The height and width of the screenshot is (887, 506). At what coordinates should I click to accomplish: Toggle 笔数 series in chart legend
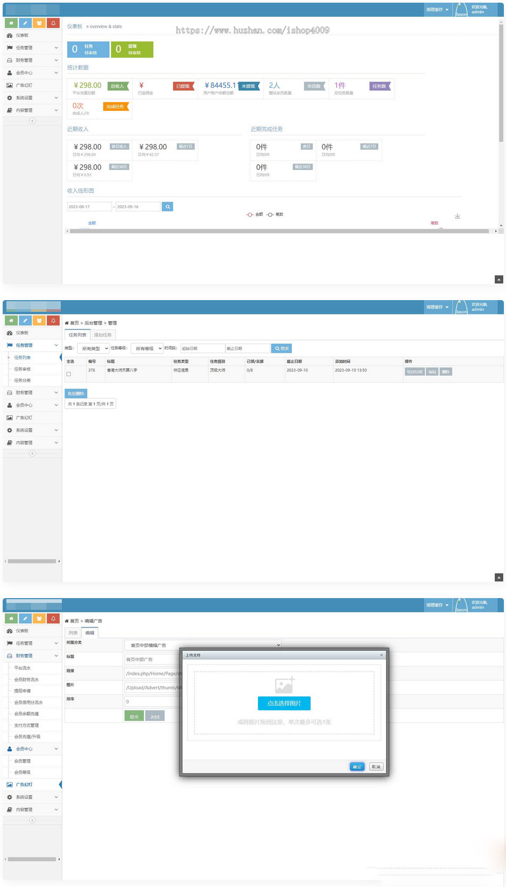pyautogui.click(x=275, y=214)
